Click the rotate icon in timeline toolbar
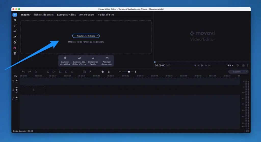The width and height of the screenshot is (261, 142). click(54, 72)
